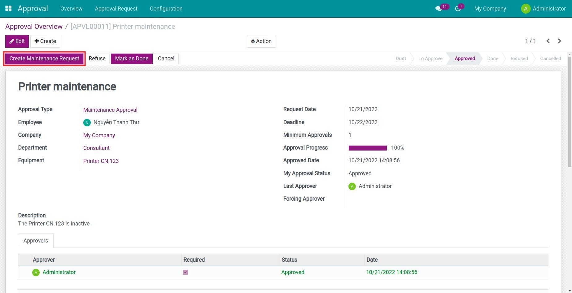The height and width of the screenshot is (293, 572).
Task: Select the Done stage in the status bar
Action: (492, 58)
